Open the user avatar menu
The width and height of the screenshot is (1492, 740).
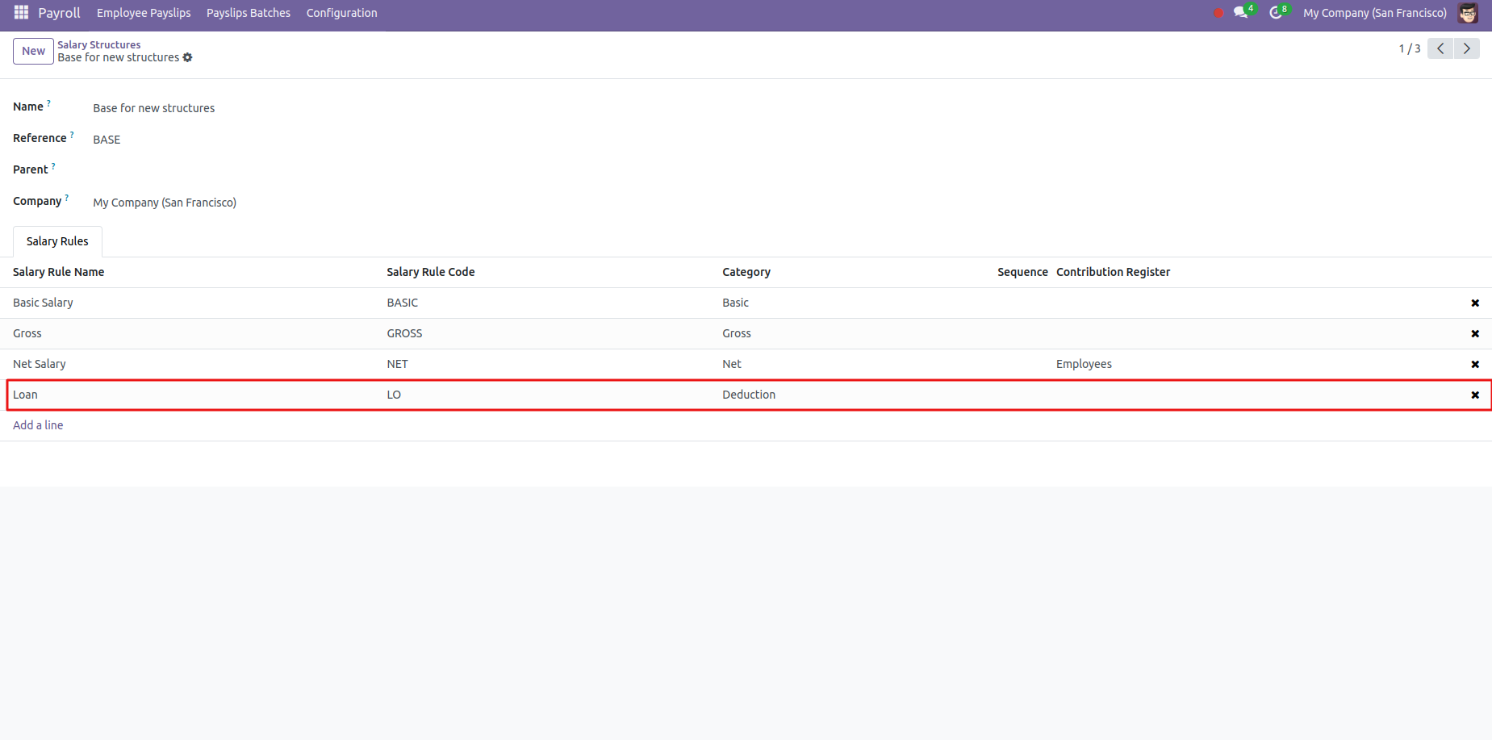(x=1467, y=13)
